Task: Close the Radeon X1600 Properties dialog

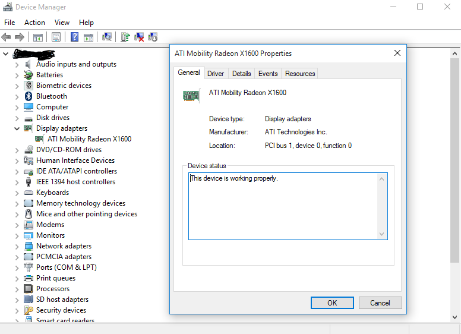Action: coord(397,53)
